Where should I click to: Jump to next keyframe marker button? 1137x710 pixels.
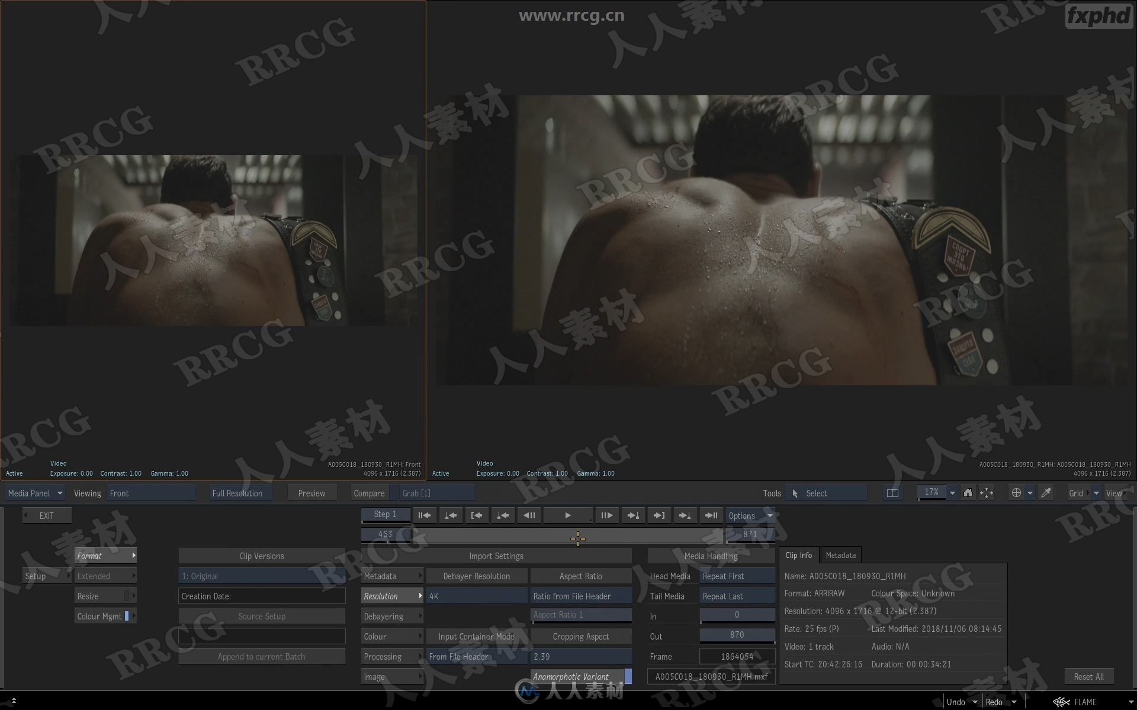coord(685,515)
